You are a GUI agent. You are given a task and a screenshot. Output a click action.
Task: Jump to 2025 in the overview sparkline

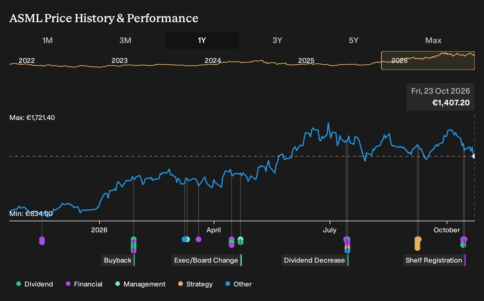(x=306, y=61)
